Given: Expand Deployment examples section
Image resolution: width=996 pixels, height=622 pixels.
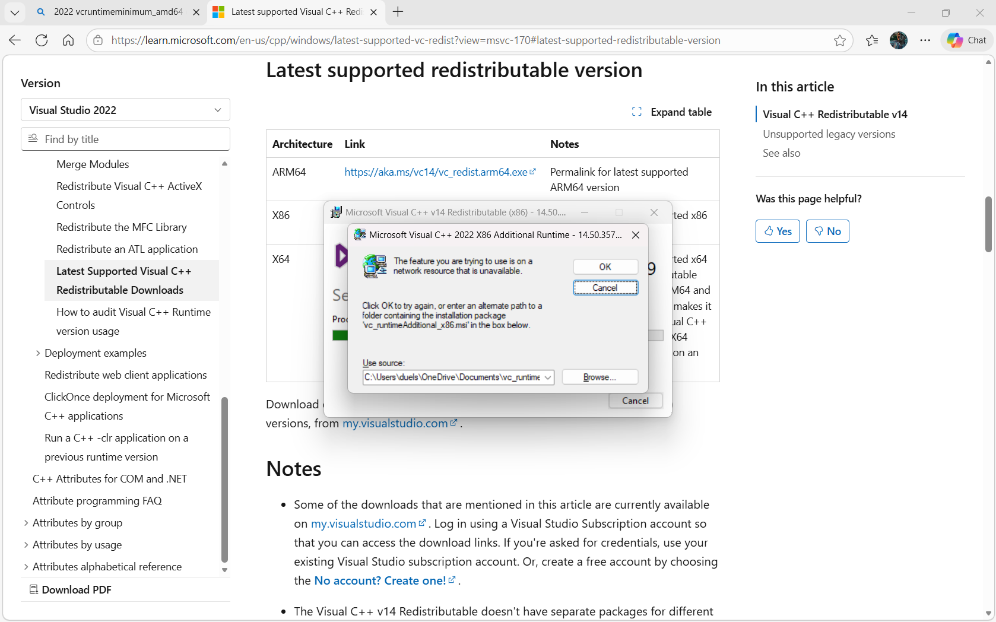Looking at the screenshot, I should click(x=95, y=353).
